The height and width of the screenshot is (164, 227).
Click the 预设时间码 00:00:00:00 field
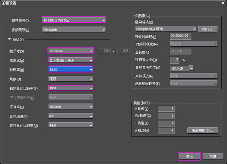tap(180, 36)
